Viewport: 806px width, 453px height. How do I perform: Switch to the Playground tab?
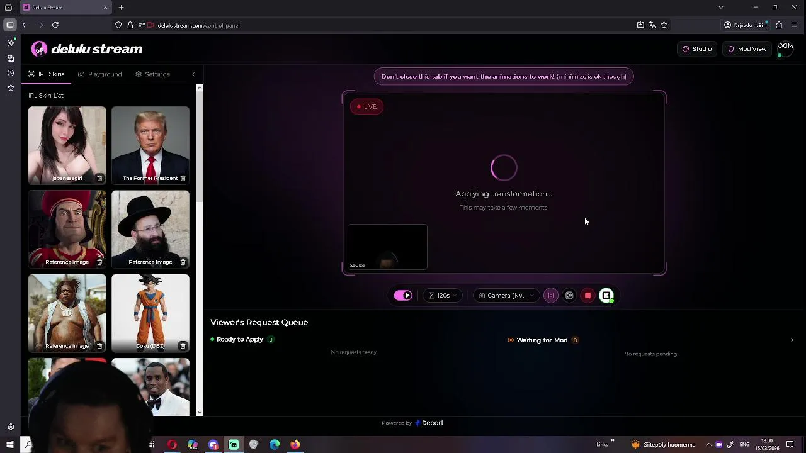99,74
